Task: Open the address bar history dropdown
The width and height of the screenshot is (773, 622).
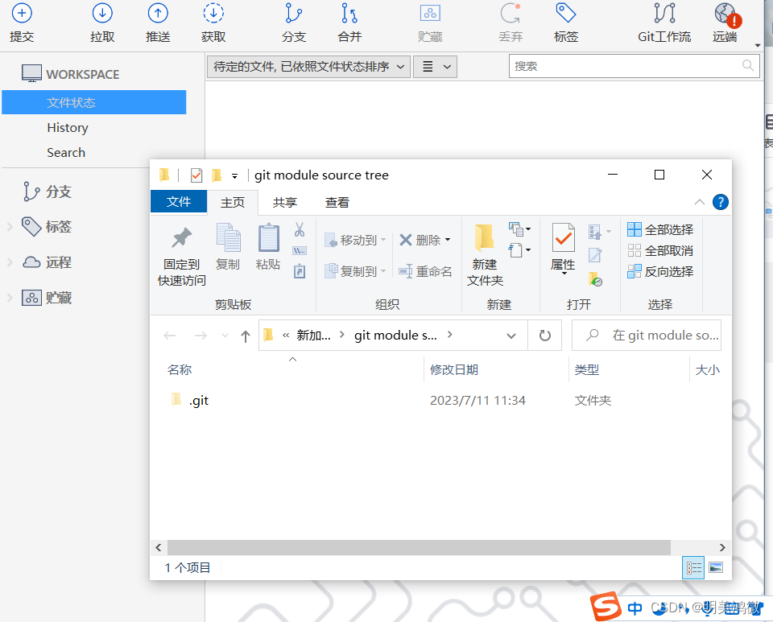Action: 511,336
